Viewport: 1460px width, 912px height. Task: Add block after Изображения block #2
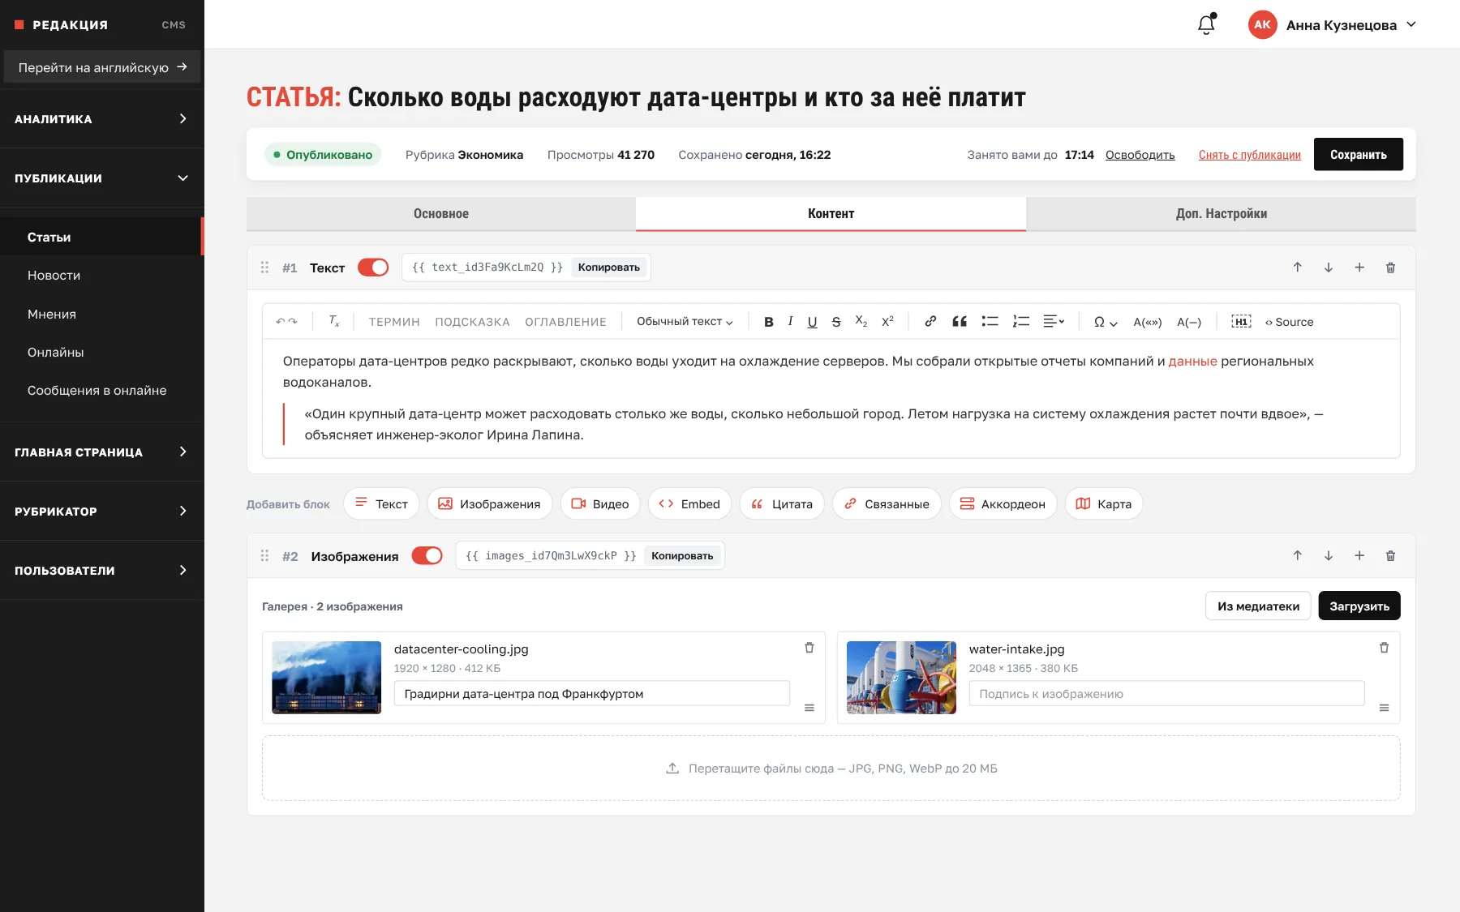1359,555
